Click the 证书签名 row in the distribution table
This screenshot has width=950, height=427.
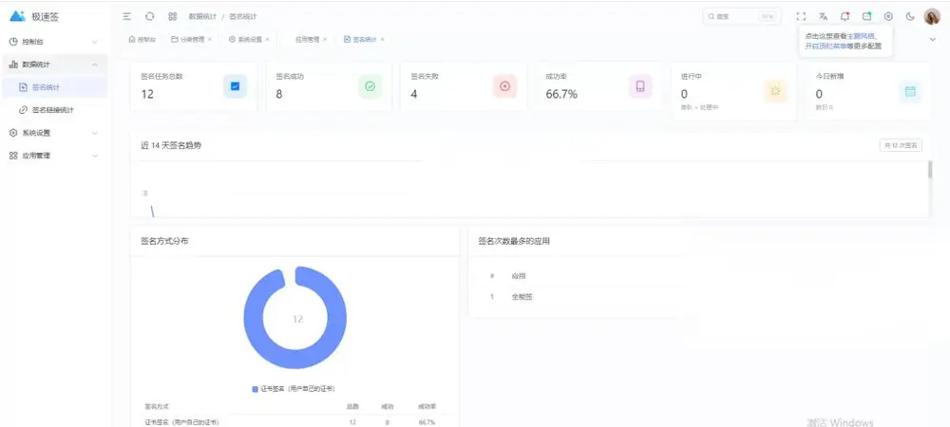pyautogui.click(x=294, y=421)
